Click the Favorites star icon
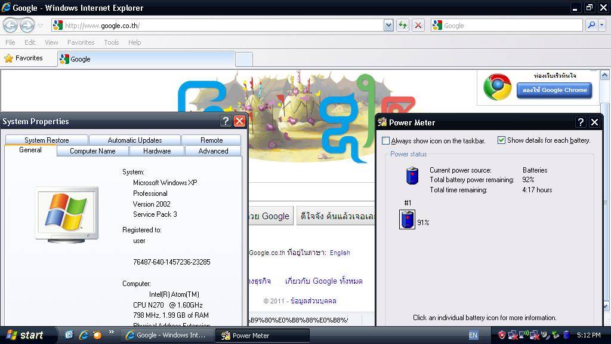The image size is (611, 344). tap(8, 59)
